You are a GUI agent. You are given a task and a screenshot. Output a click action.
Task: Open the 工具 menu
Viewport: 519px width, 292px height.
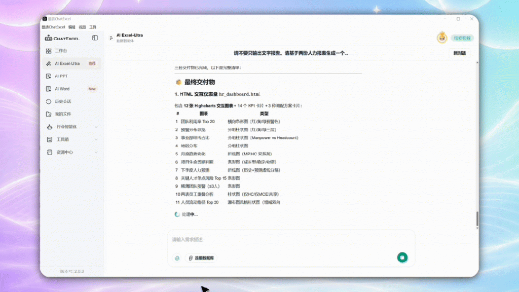click(93, 27)
